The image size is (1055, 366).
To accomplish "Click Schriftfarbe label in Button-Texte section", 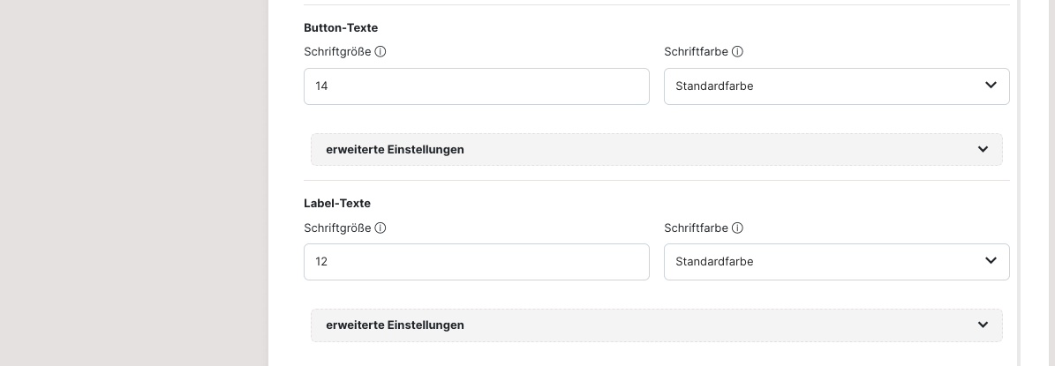I will (696, 52).
